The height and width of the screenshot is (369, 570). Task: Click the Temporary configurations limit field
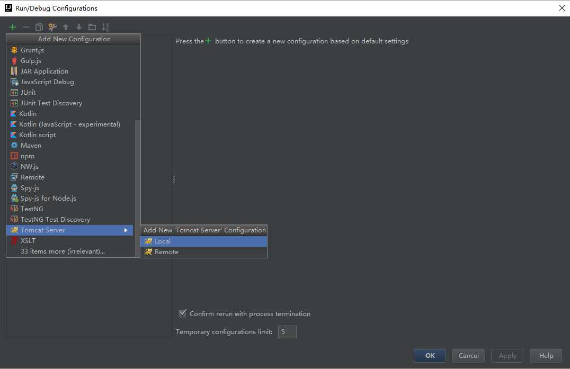click(x=287, y=332)
